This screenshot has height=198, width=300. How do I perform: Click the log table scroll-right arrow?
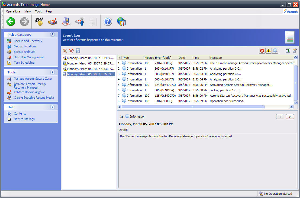click(291, 107)
